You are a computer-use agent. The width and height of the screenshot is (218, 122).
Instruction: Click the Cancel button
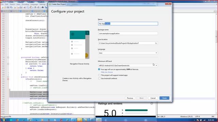pyautogui.click(x=153, y=98)
